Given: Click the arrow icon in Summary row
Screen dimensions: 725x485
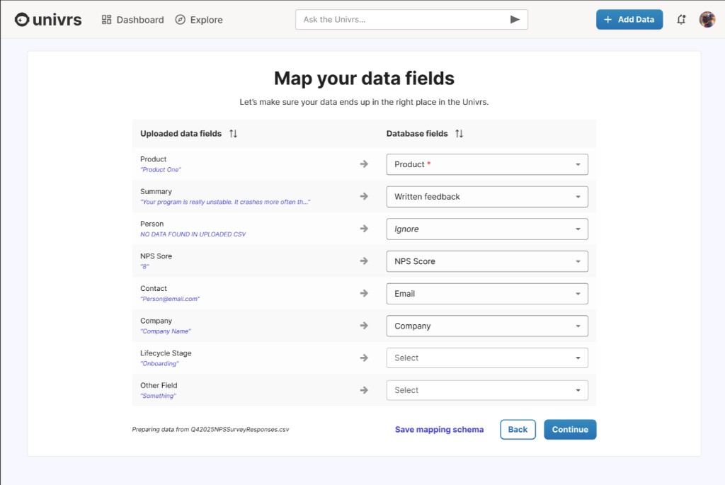Looking at the screenshot, I should coord(365,197).
